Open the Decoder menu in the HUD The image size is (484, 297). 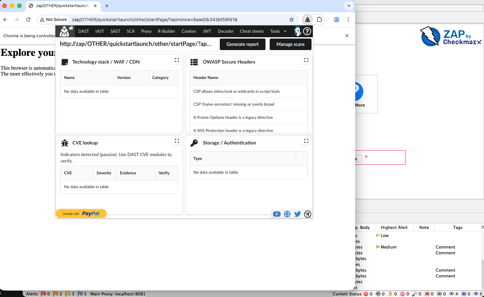(226, 31)
